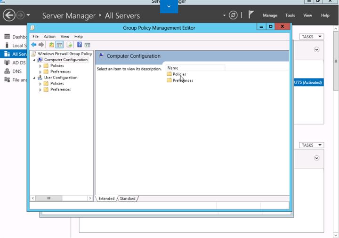The image size is (339, 238).
Task: Switch to the Standard tab
Action: pos(127,198)
